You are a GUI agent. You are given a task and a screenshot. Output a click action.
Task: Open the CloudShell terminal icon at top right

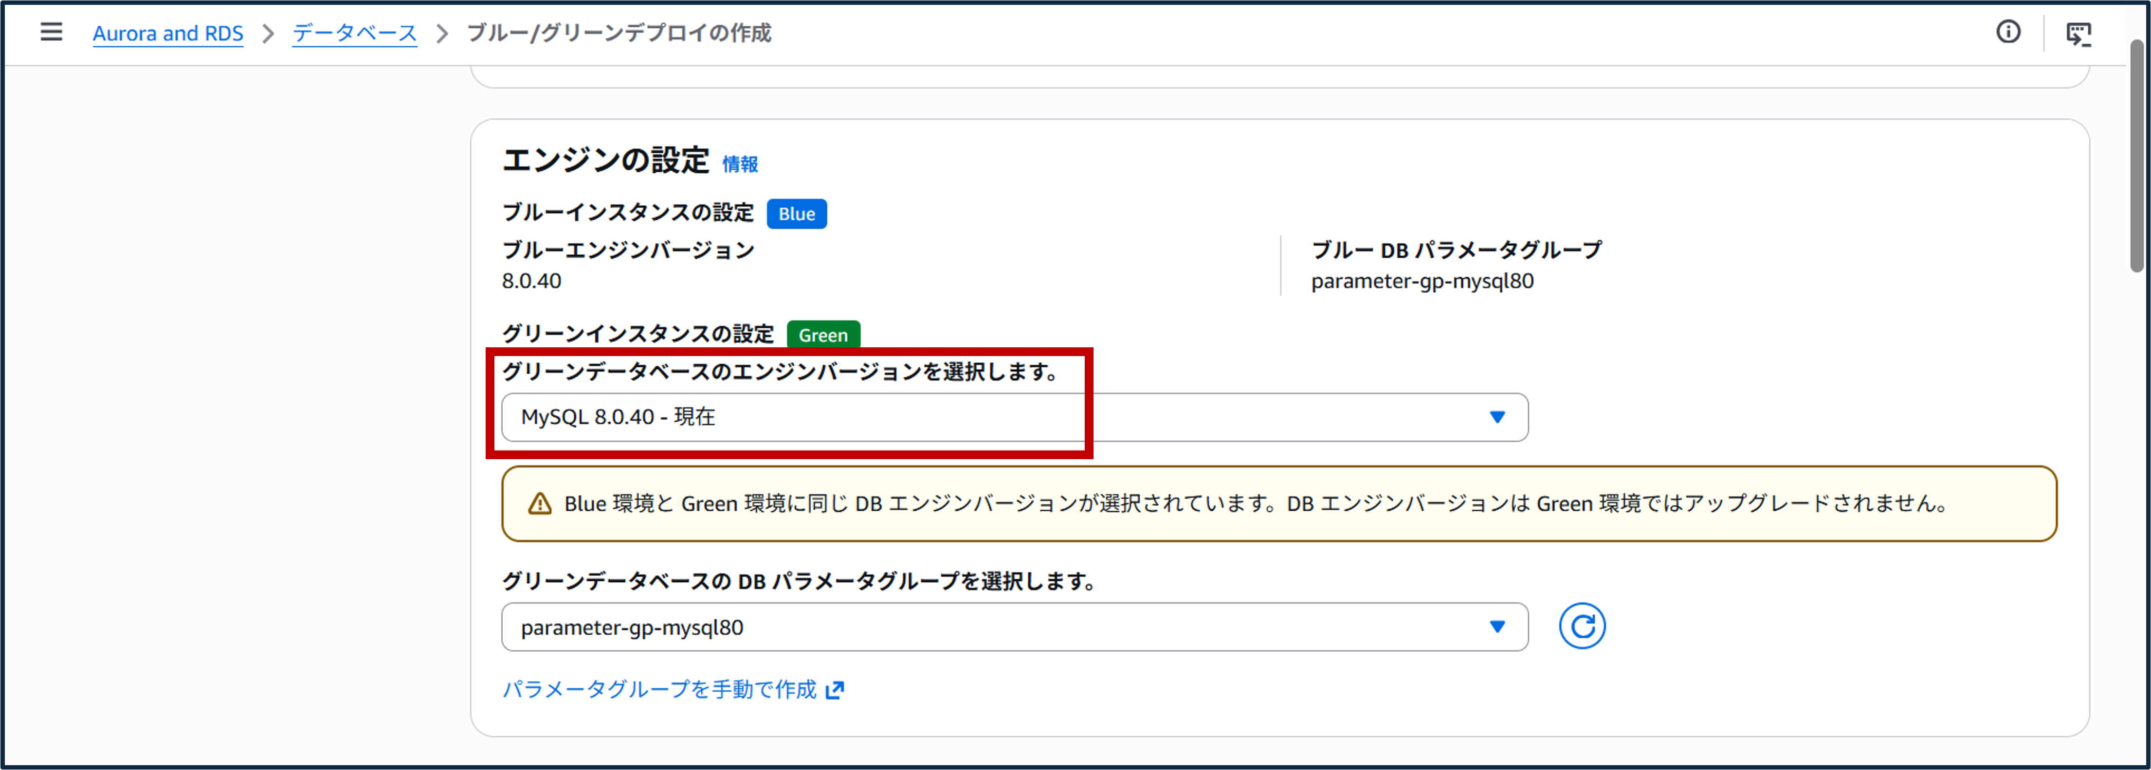coord(2080,34)
